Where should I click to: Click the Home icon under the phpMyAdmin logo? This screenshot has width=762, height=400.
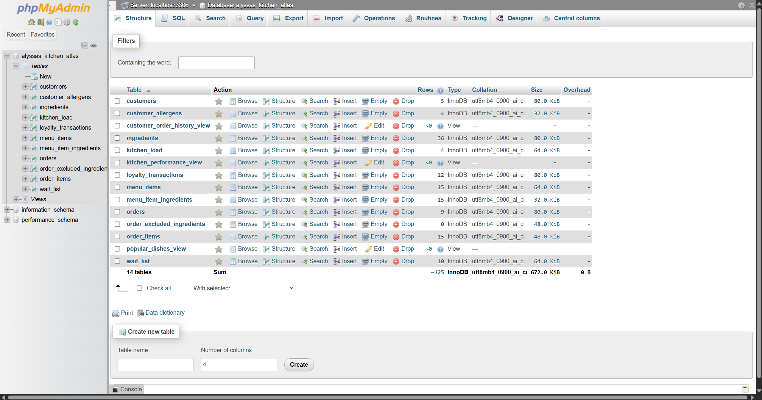point(31,22)
